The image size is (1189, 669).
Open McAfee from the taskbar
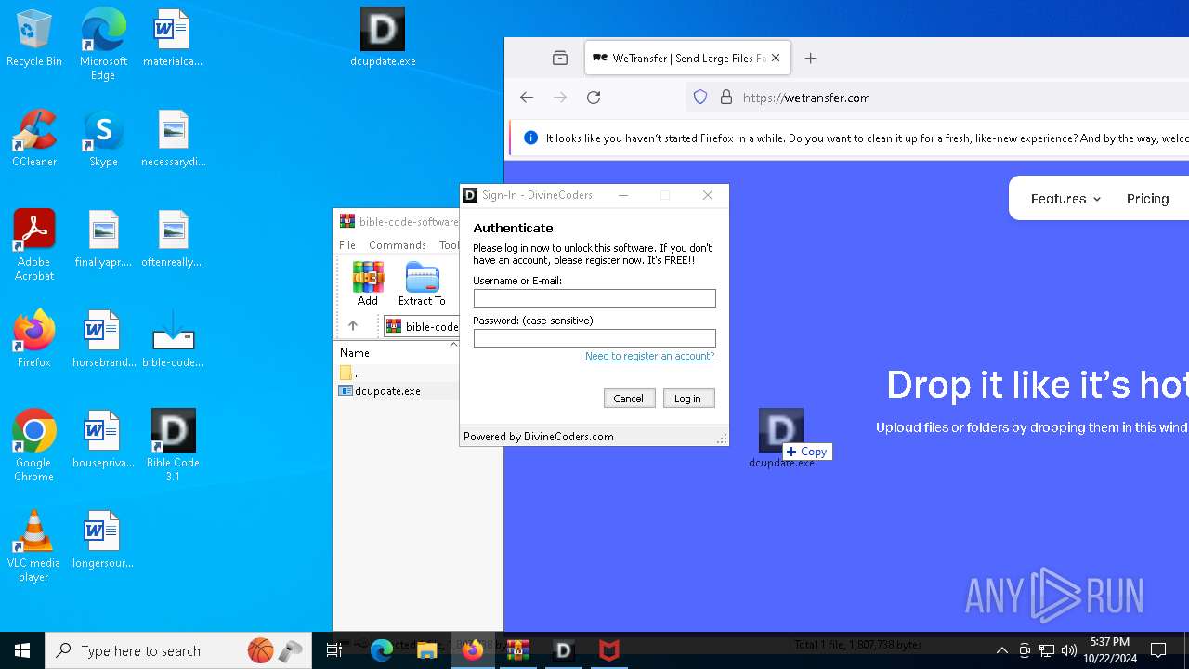pos(609,650)
